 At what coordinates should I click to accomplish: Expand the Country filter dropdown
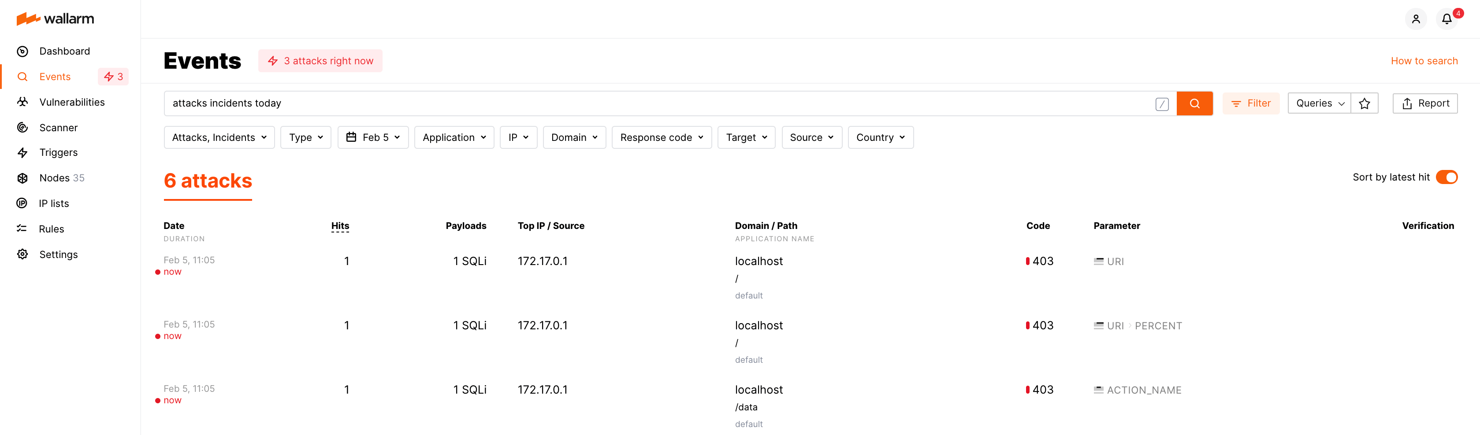pos(880,137)
